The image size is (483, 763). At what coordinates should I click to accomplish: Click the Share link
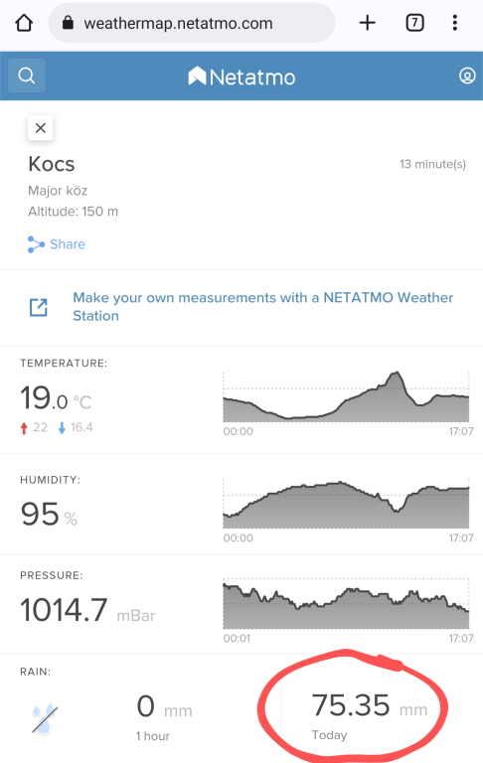click(68, 244)
